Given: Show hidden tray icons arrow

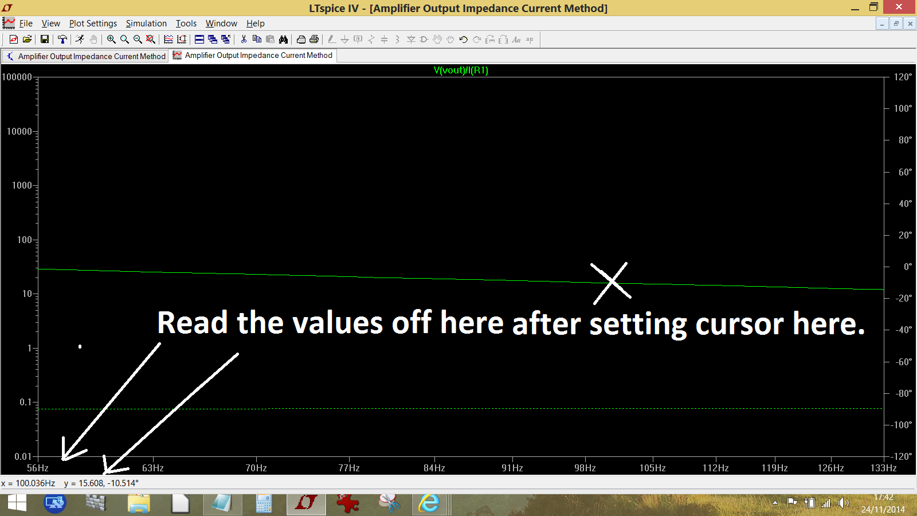Looking at the screenshot, I should 775,503.
